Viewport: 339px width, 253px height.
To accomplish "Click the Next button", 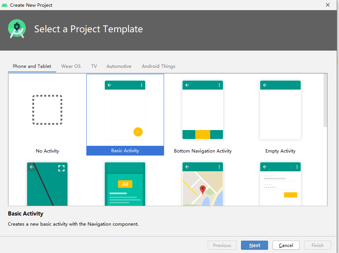I will [x=255, y=245].
